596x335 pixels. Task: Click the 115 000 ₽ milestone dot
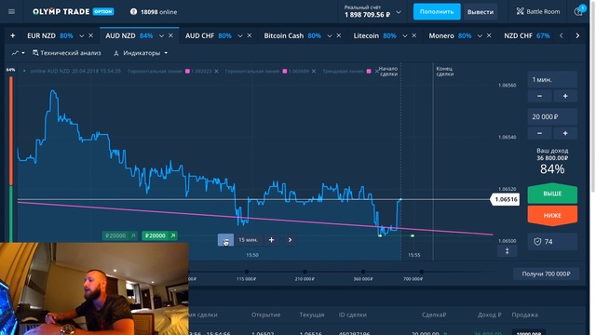[247, 272]
